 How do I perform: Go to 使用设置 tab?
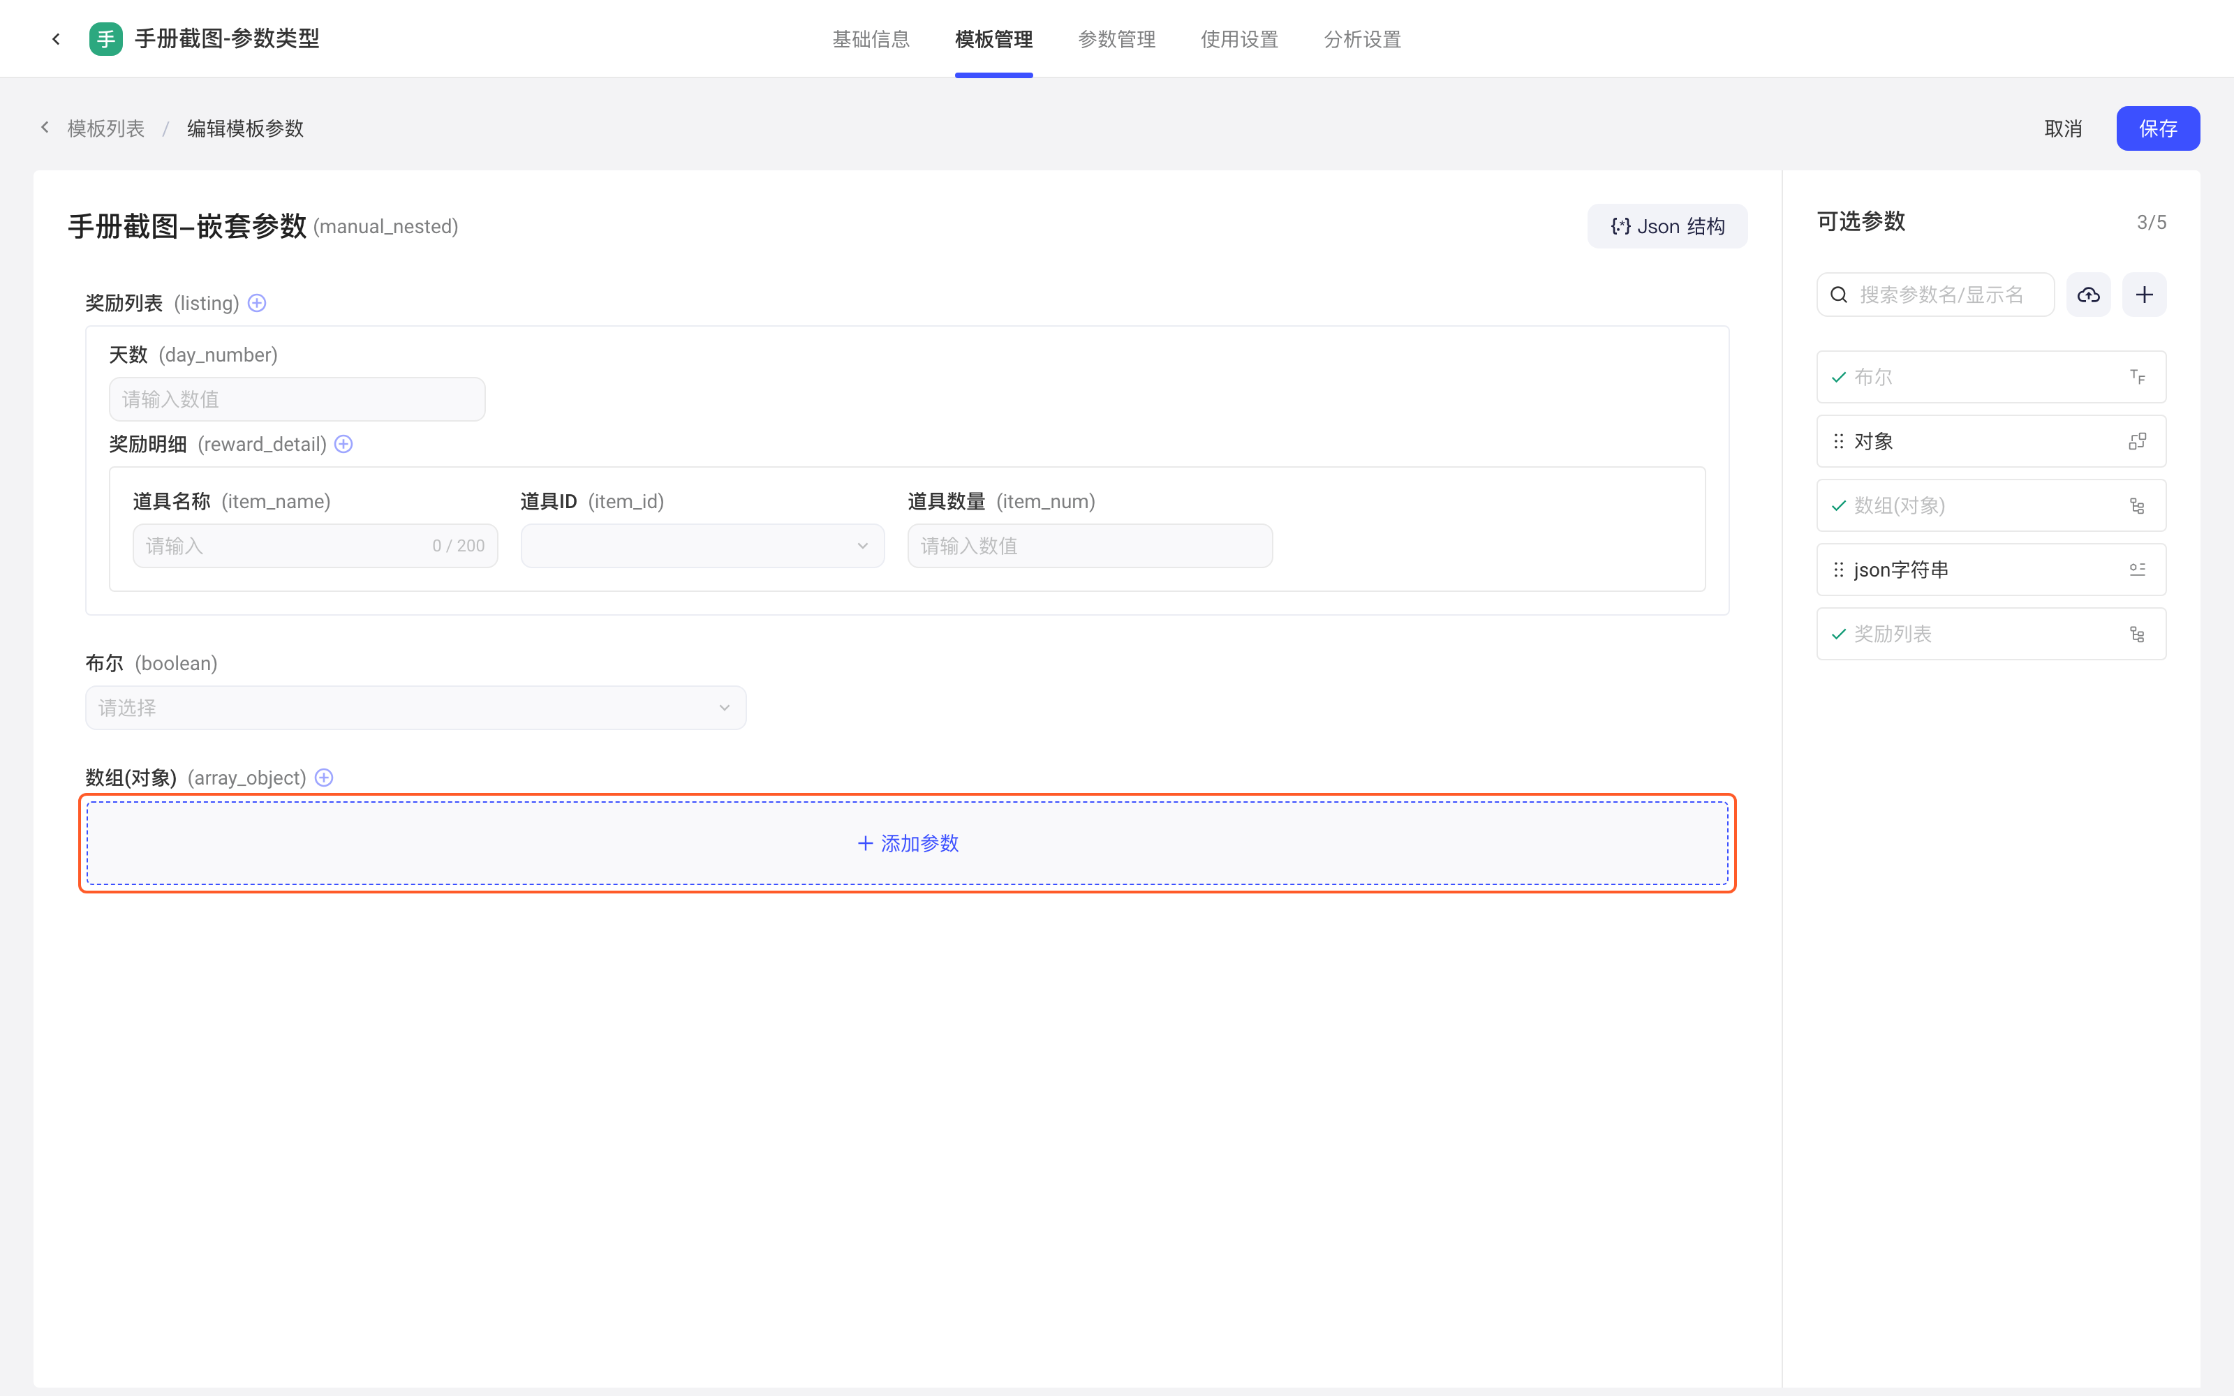click(x=1239, y=39)
